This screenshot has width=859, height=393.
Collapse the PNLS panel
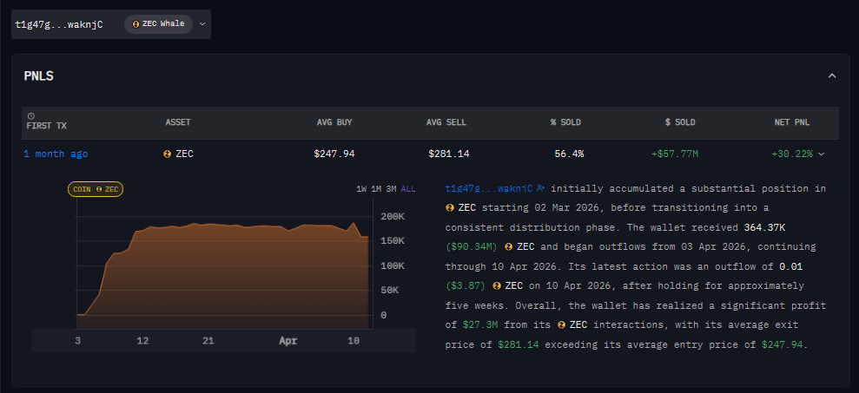pyautogui.click(x=831, y=76)
